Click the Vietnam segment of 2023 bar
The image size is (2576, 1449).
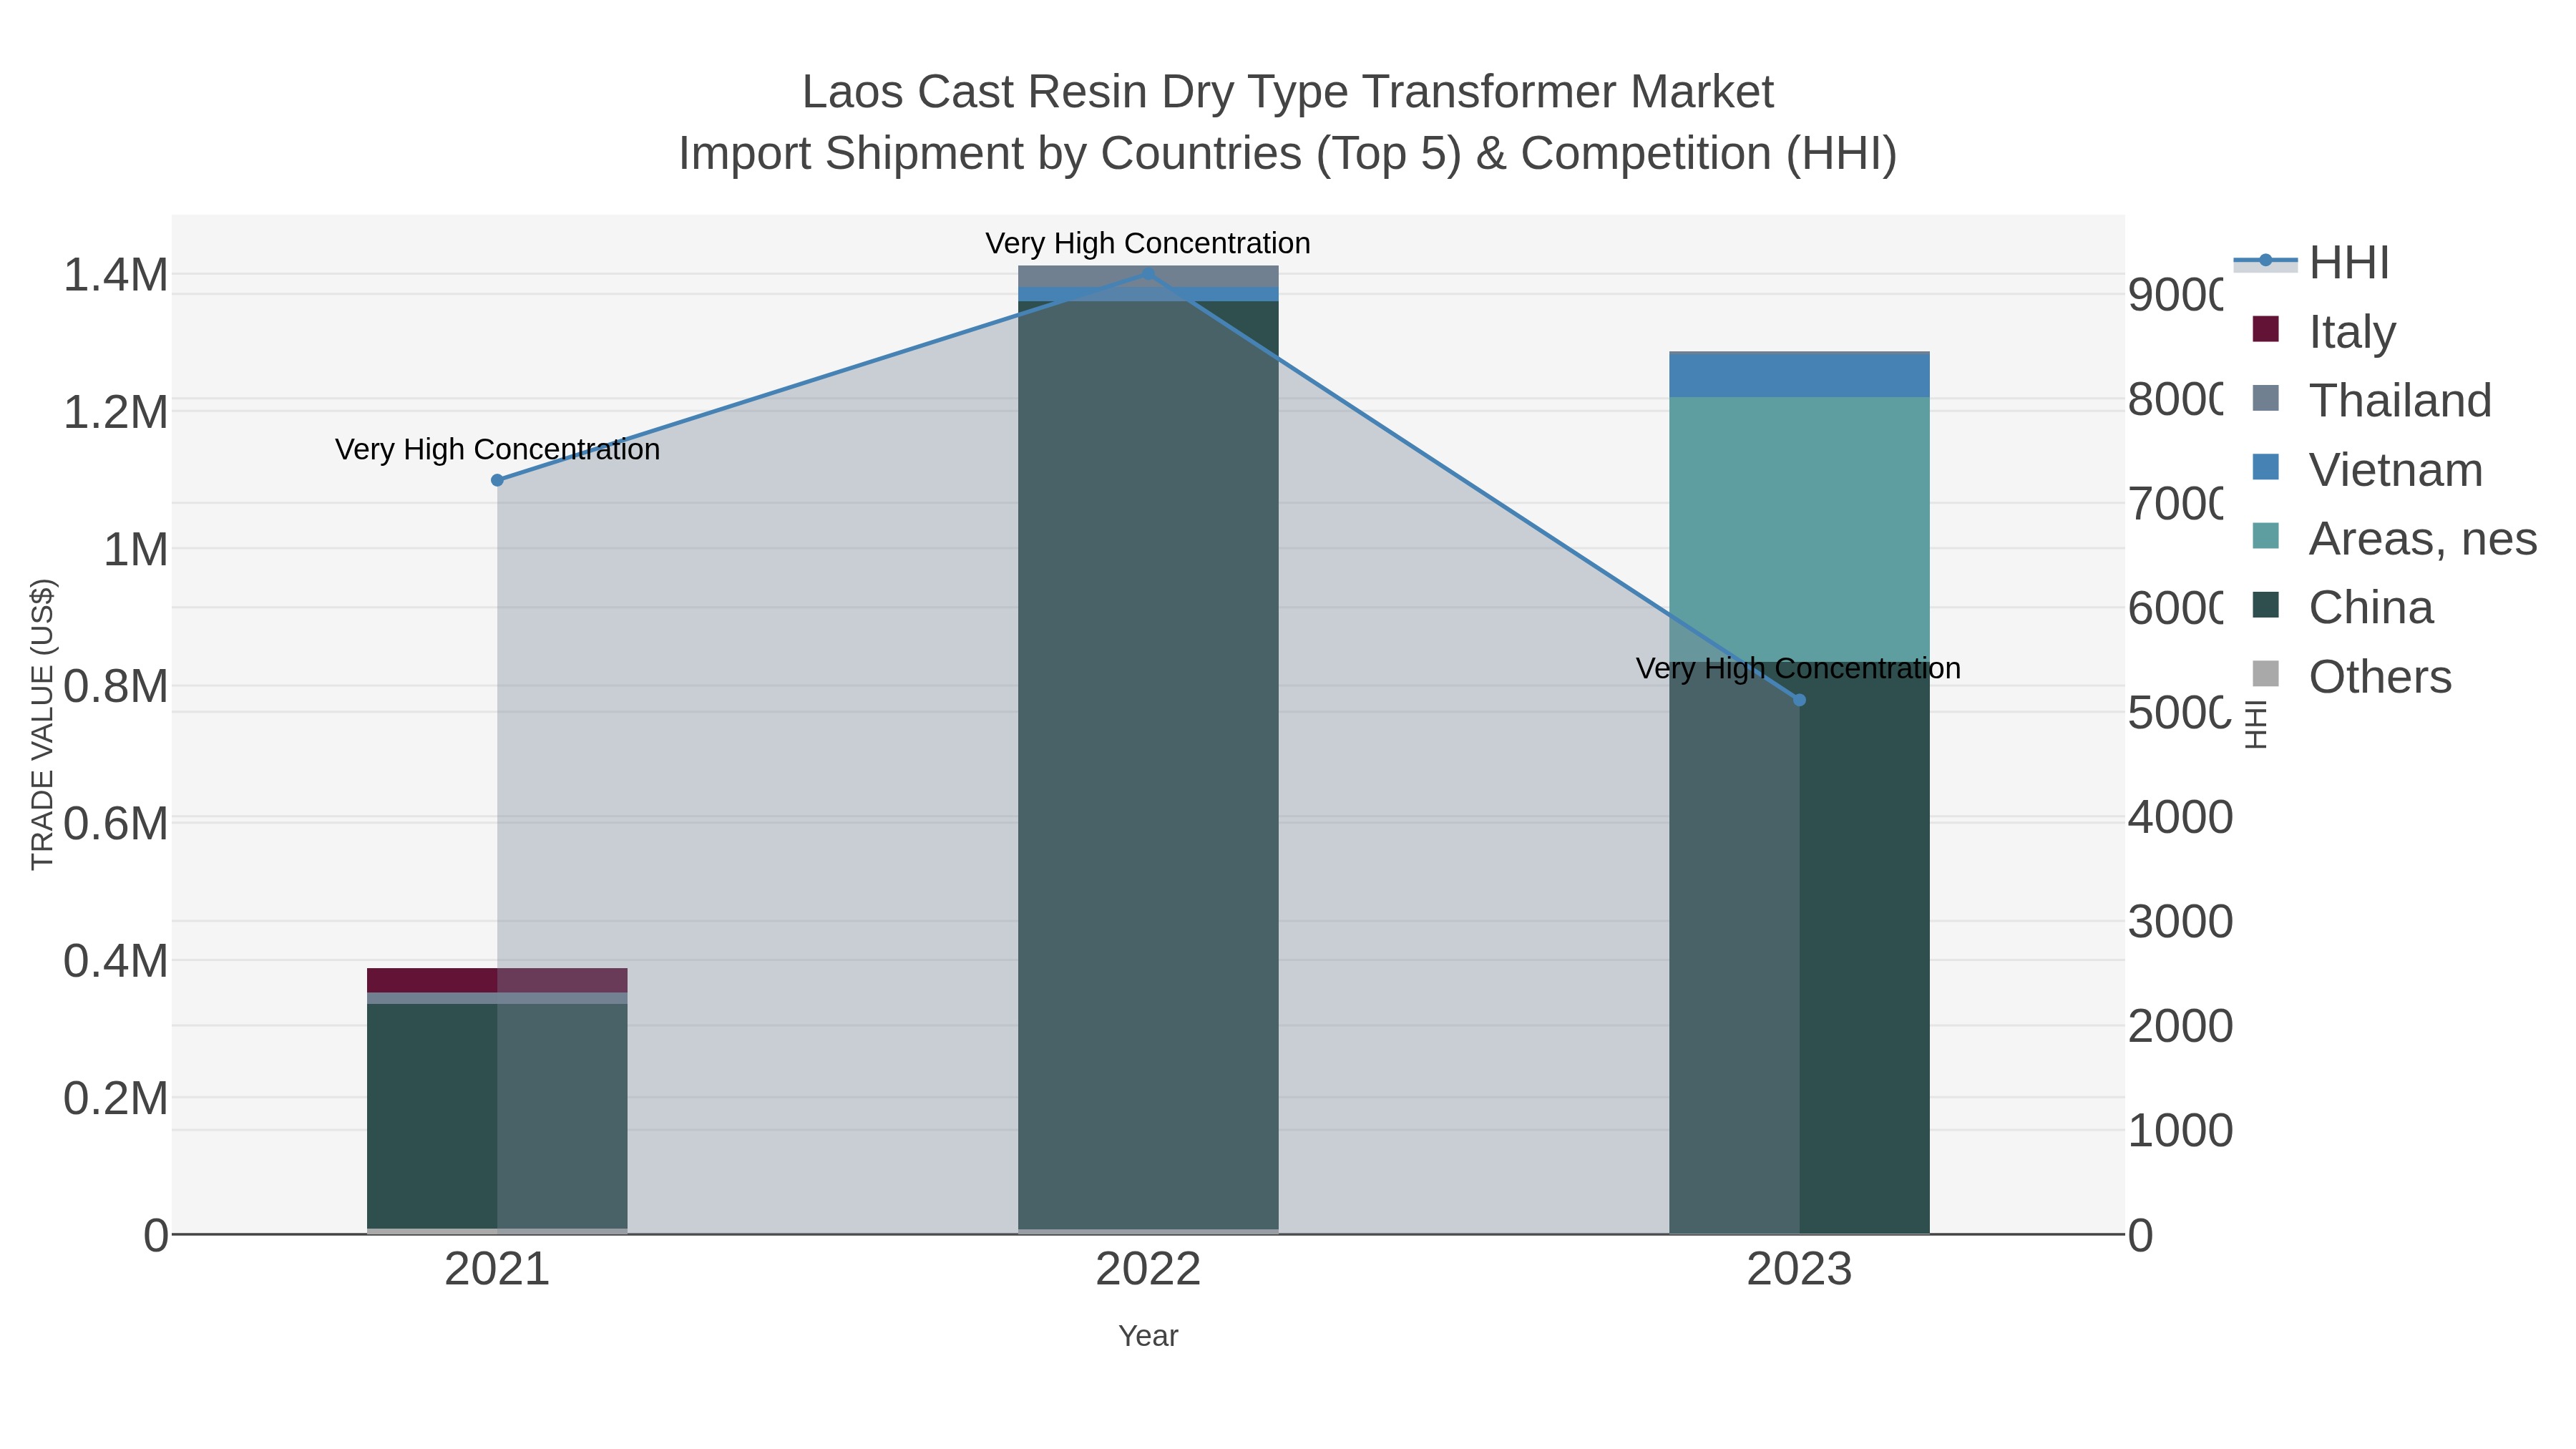pos(1799,376)
